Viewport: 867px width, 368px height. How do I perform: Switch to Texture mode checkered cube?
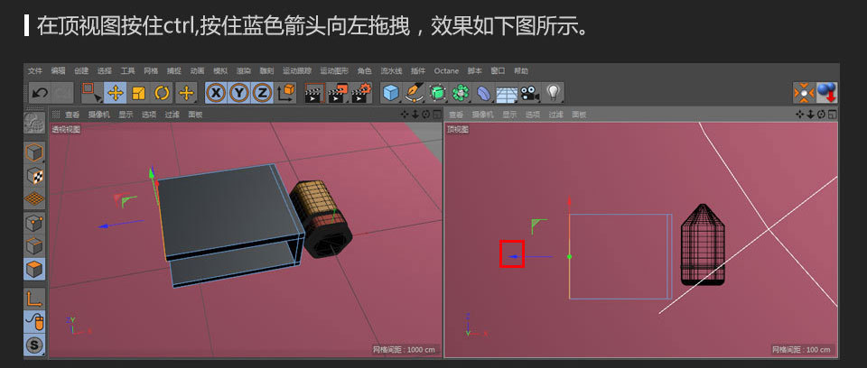tap(34, 176)
